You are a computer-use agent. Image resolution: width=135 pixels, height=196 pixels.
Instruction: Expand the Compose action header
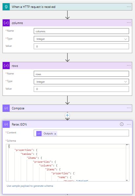(x=67, y=108)
